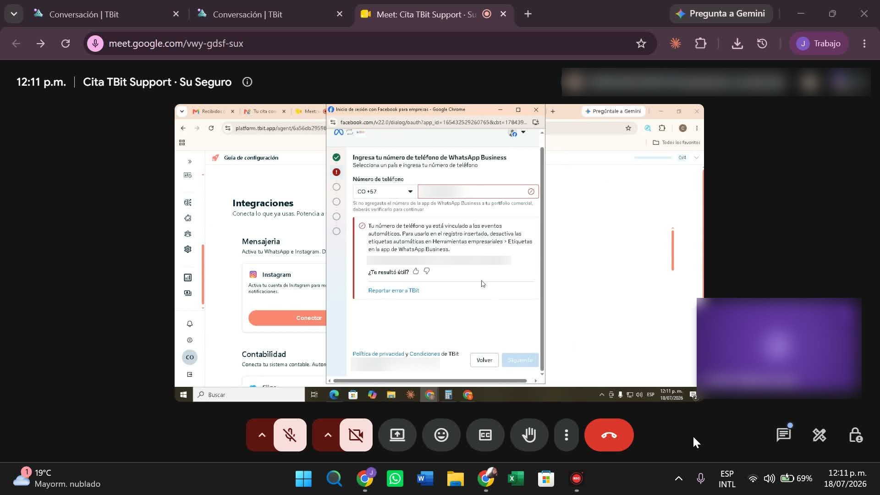Screen dimensions: 880x495
Task: Open the Trabajo profile menu
Action: pyautogui.click(x=819, y=44)
